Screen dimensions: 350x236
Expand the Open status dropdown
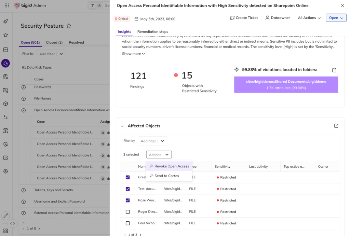pos(336,18)
